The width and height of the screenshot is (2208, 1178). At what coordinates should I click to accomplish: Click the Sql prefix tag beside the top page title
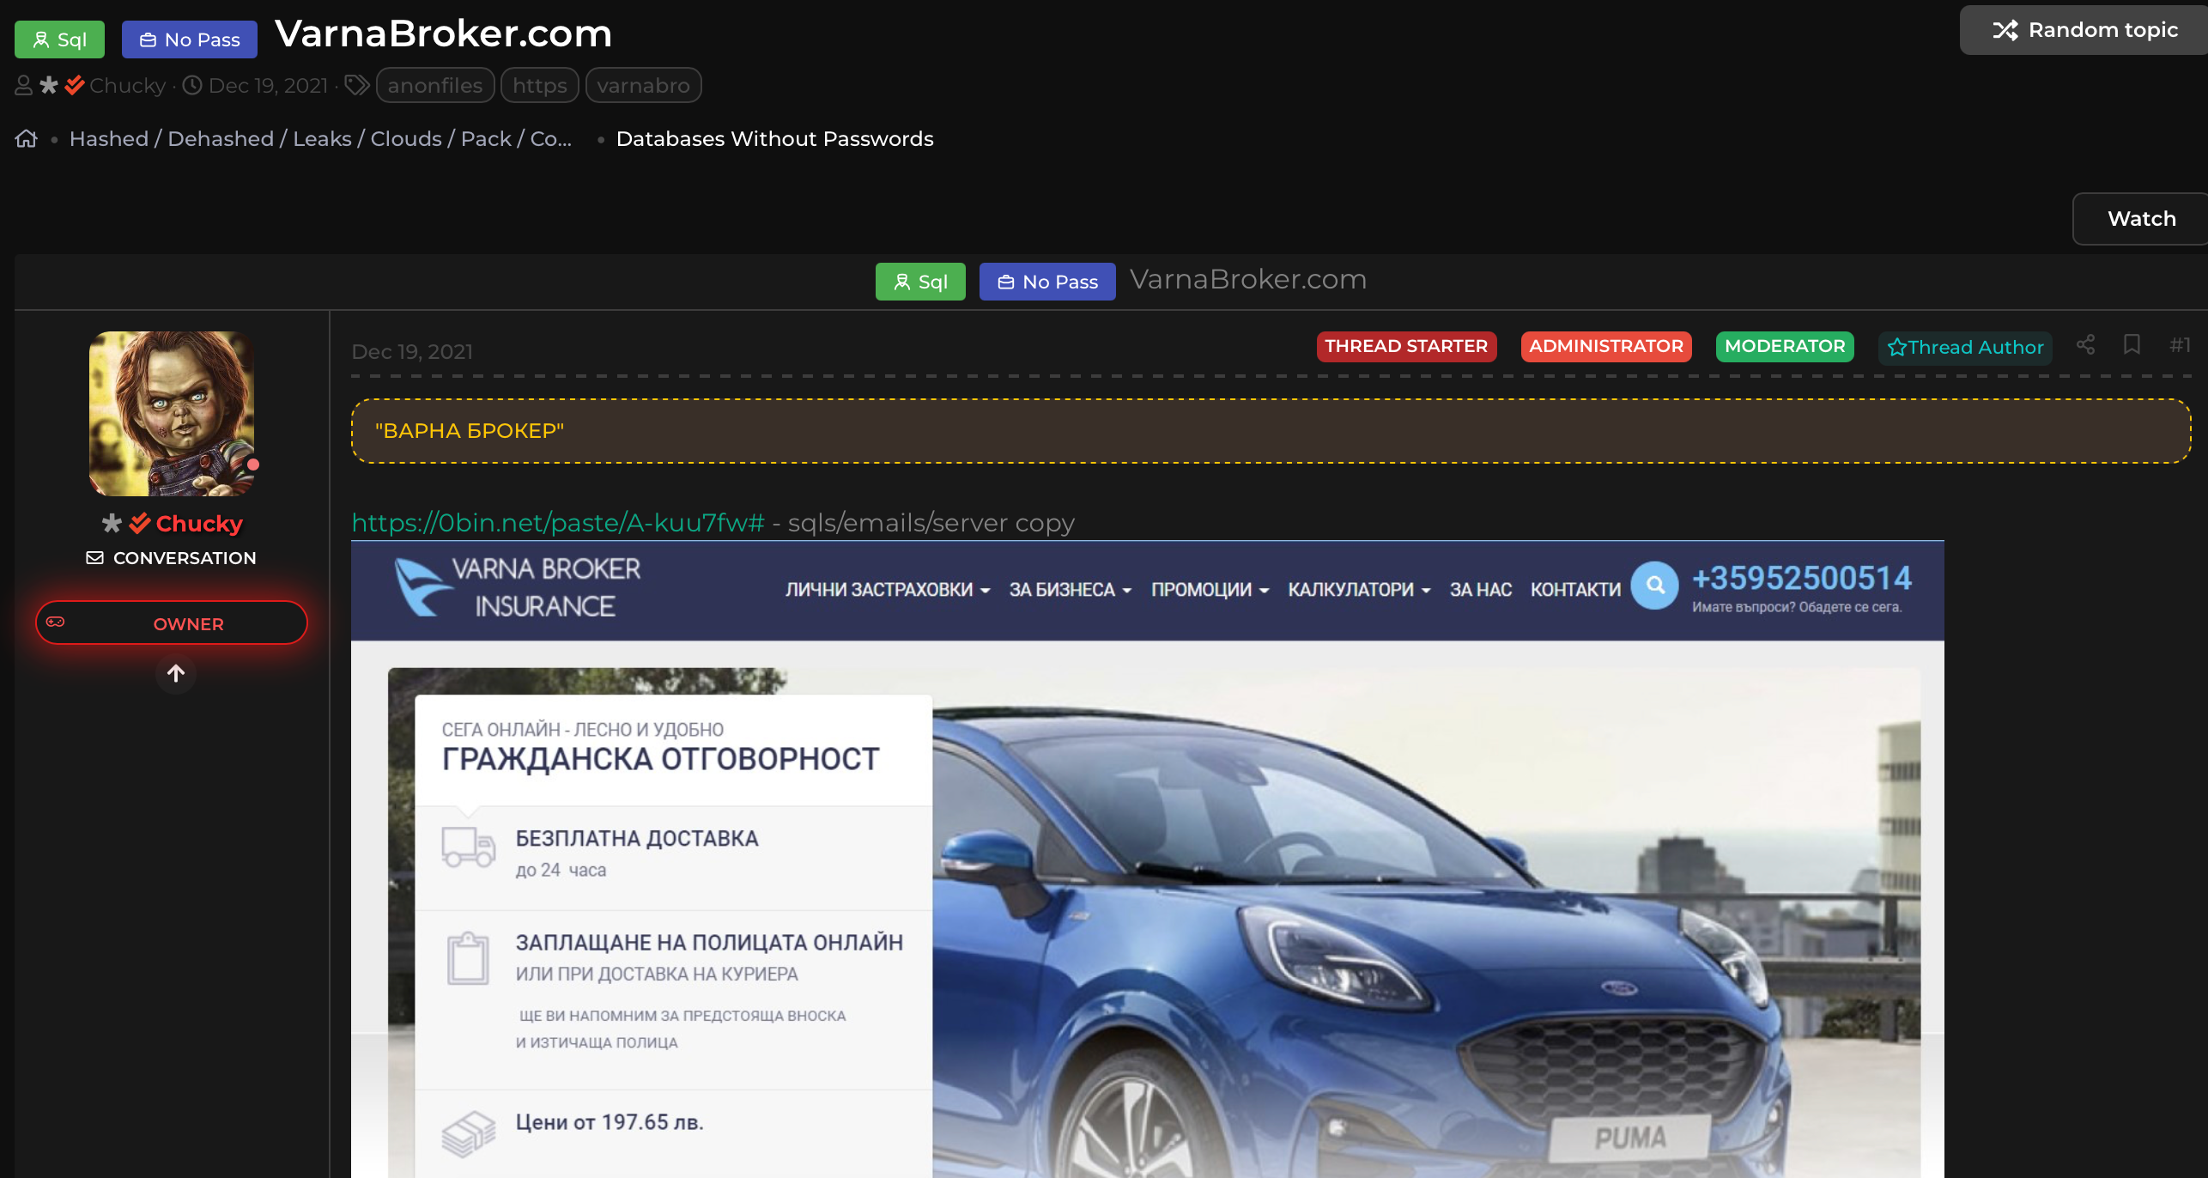click(x=59, y=39)
